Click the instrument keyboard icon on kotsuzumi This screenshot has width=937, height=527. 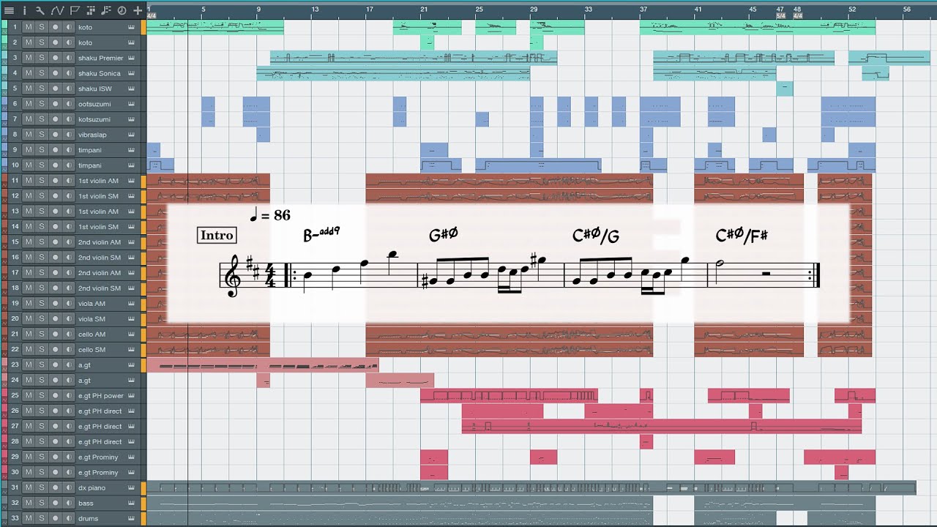pyautogui.click(x=131, y=119)
